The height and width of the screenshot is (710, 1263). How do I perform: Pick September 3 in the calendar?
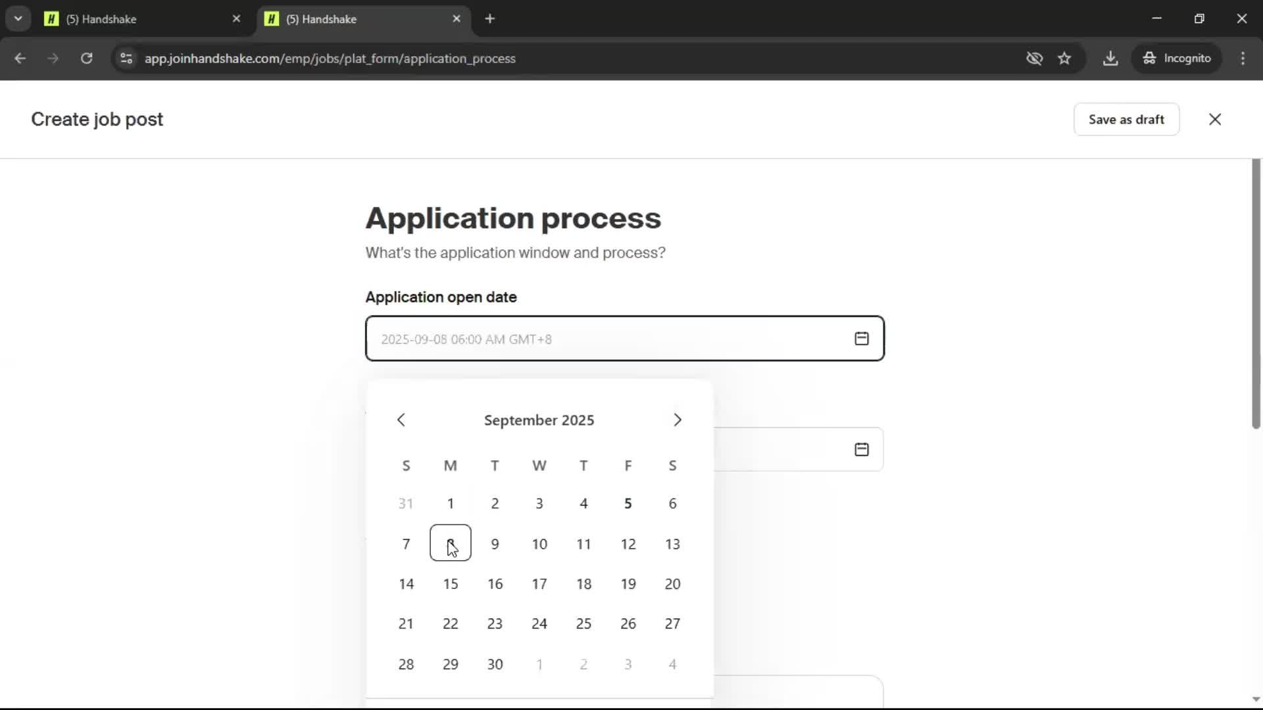(x=539, y=504)
